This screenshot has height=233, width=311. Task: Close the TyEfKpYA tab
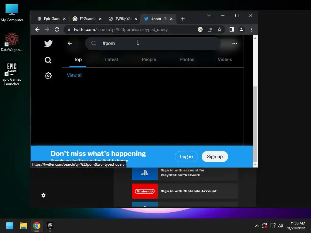coord(136,19)
